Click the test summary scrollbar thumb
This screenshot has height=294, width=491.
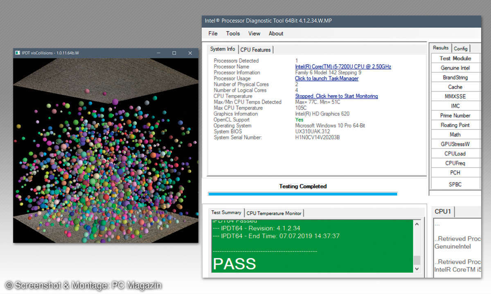(417, 260)
